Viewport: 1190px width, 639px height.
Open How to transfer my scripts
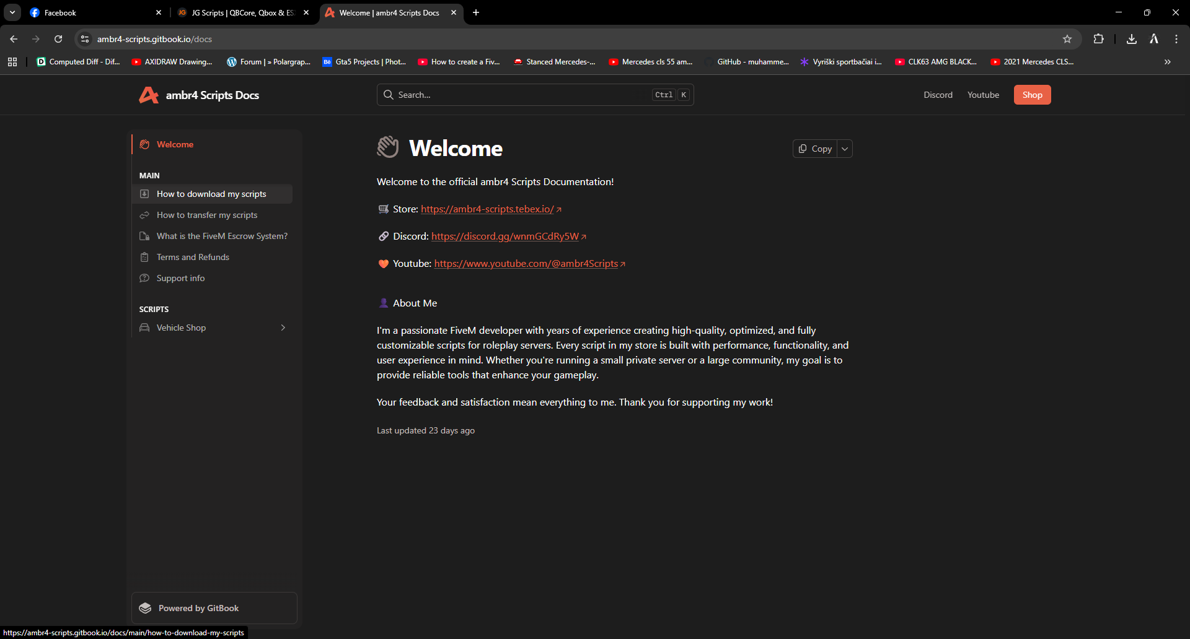tap(212, 215)
